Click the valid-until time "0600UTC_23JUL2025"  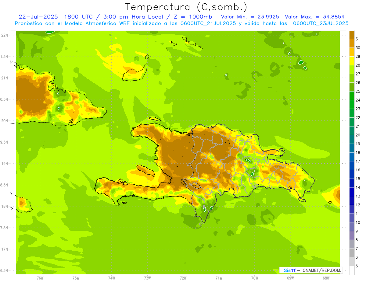click(321, 23)
